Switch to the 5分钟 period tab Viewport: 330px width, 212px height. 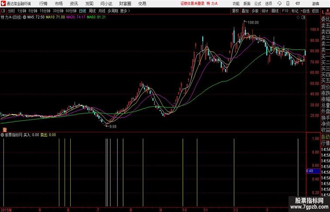pos(33,11)
